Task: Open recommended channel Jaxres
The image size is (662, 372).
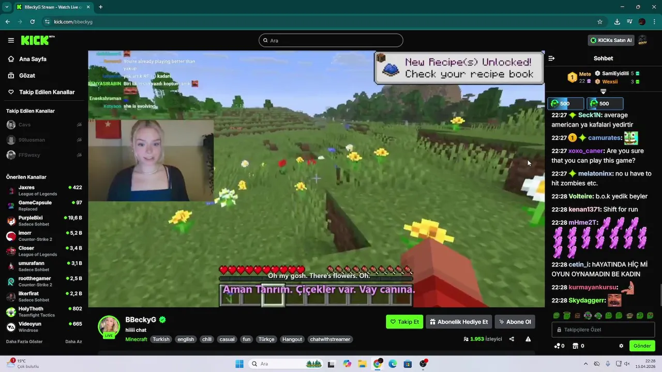Action: (44, 190)
